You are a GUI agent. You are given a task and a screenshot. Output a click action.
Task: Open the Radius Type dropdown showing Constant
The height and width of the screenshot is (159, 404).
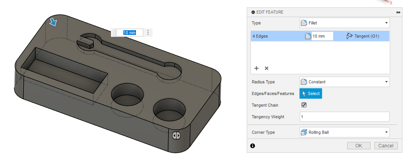344,82
